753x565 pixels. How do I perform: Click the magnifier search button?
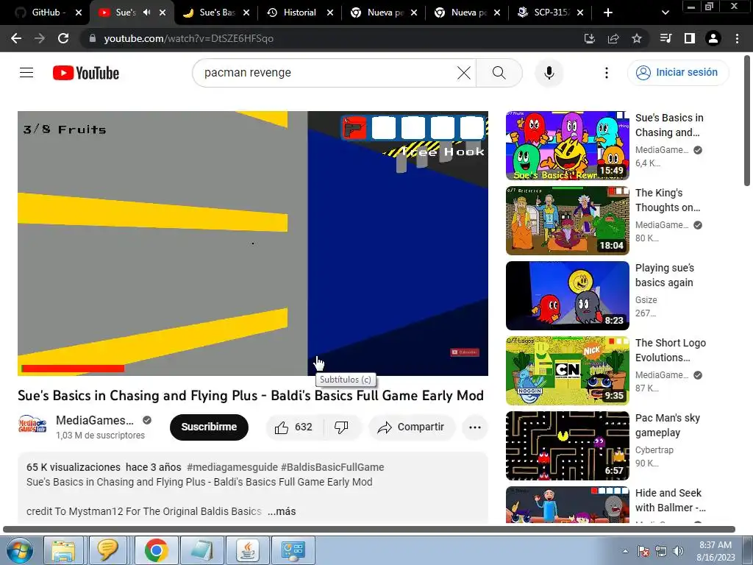[x=499, y=73]
